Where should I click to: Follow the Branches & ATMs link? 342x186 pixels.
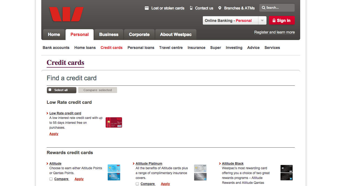pos(240,8)
